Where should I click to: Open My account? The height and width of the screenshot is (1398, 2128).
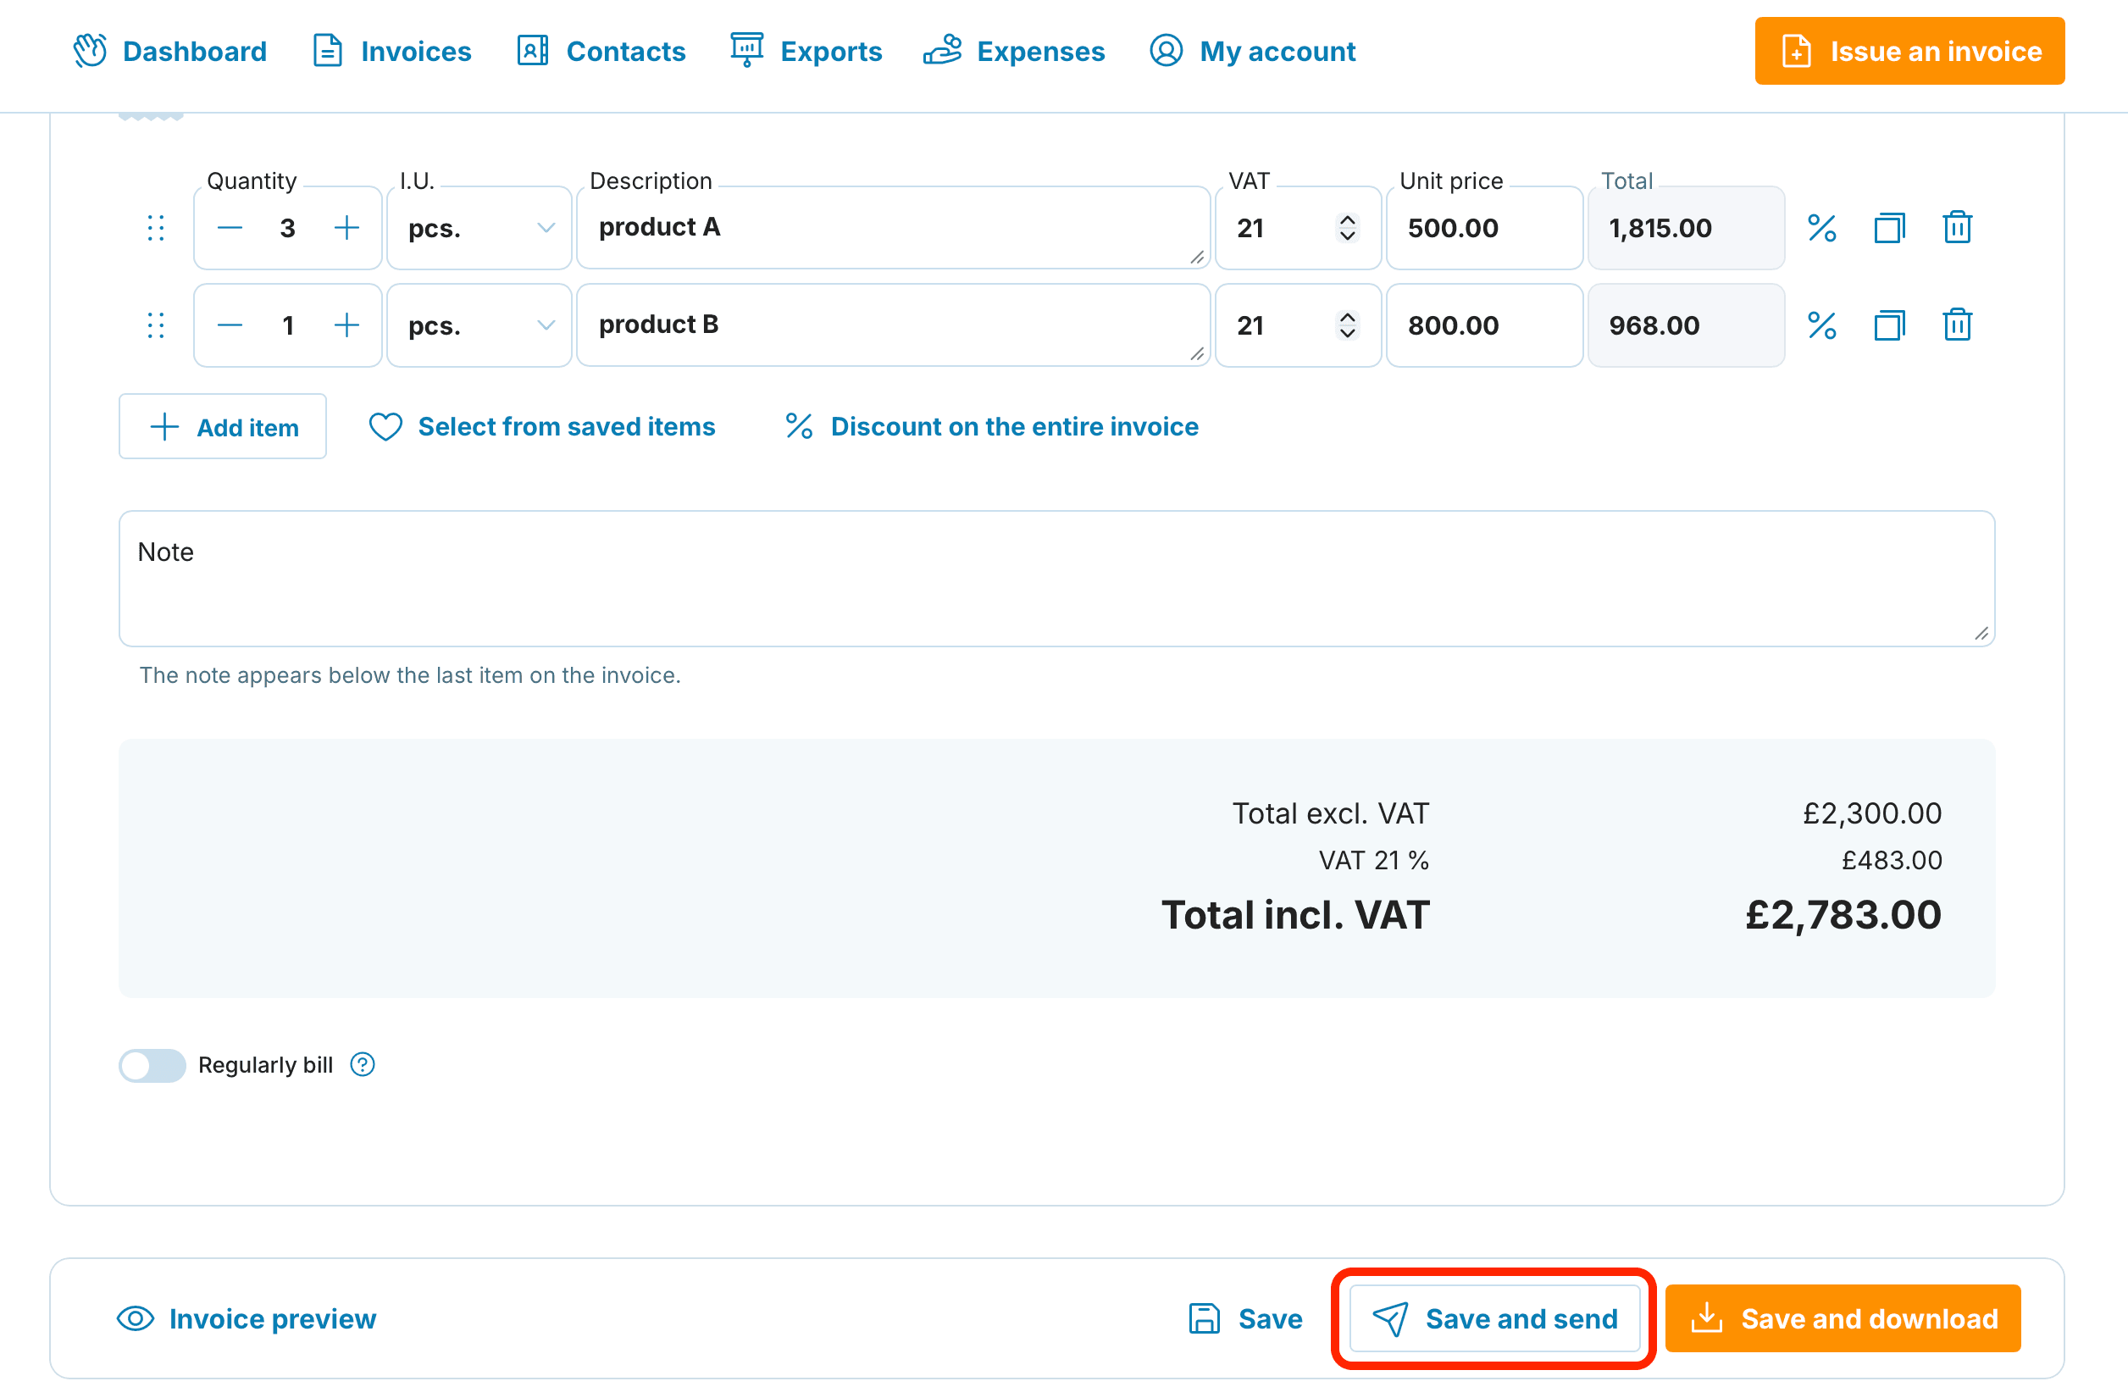click(x=1253, y=51)
